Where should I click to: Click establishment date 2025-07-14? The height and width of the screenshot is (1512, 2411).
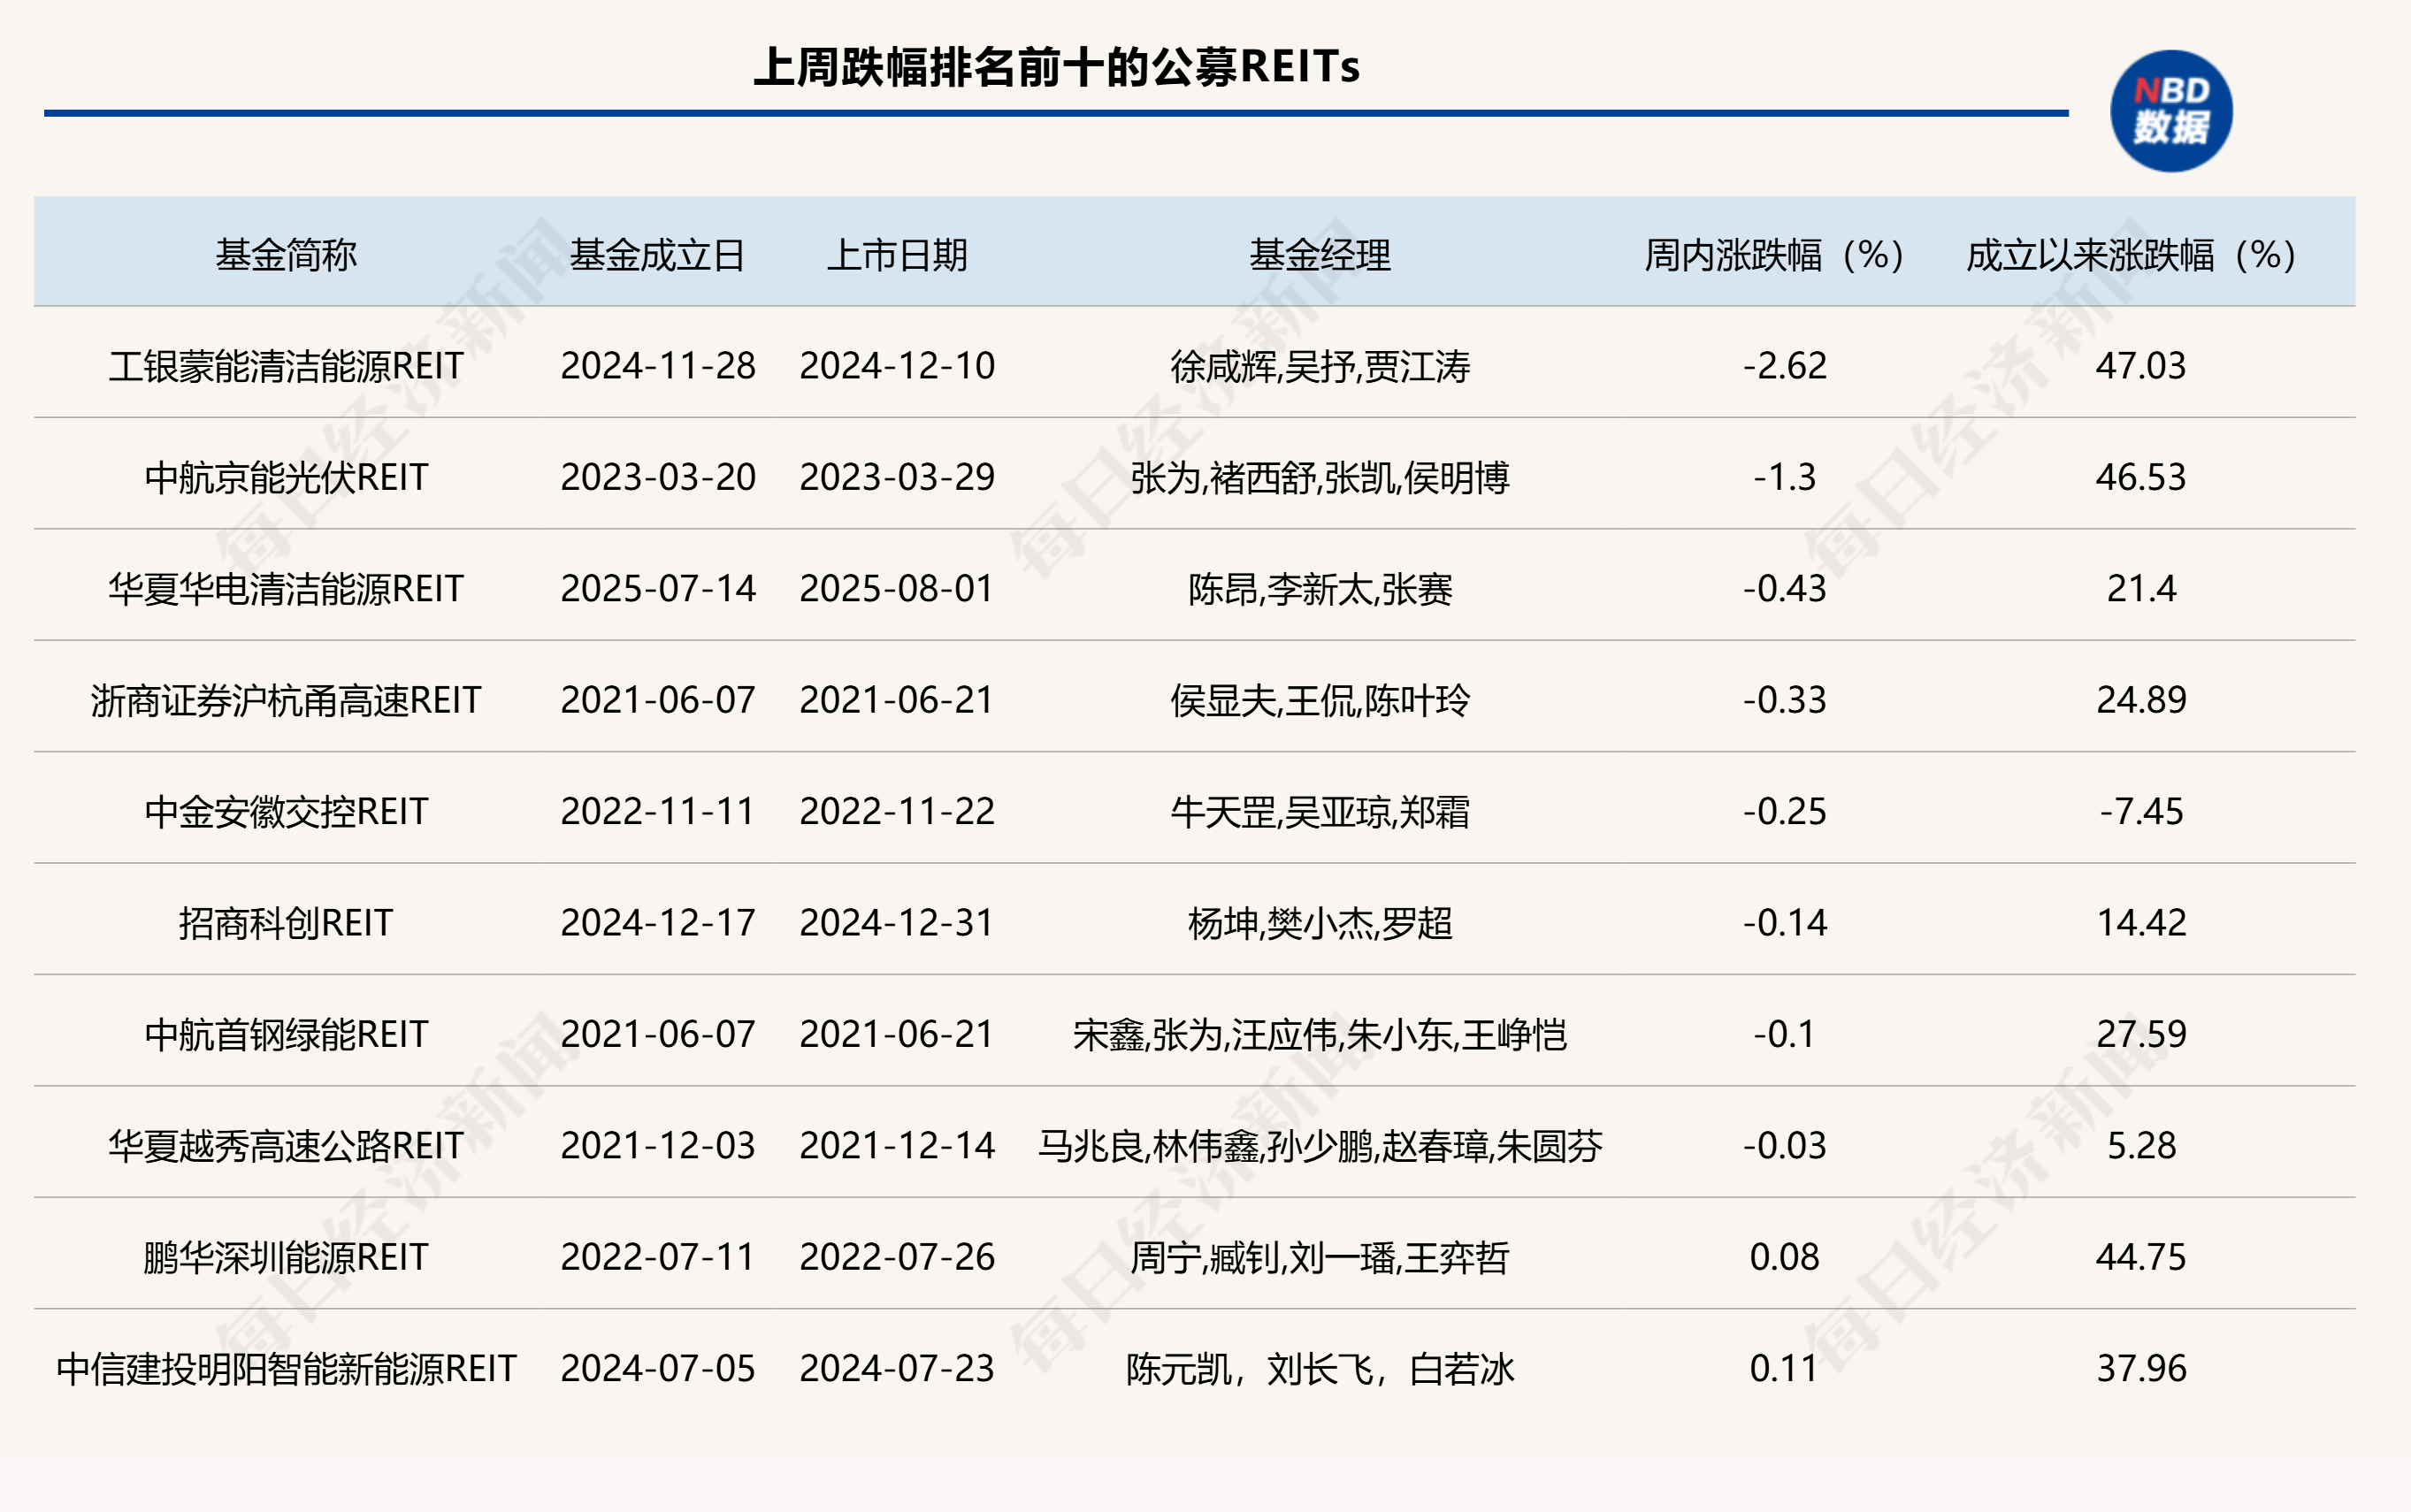click(658, 589)
